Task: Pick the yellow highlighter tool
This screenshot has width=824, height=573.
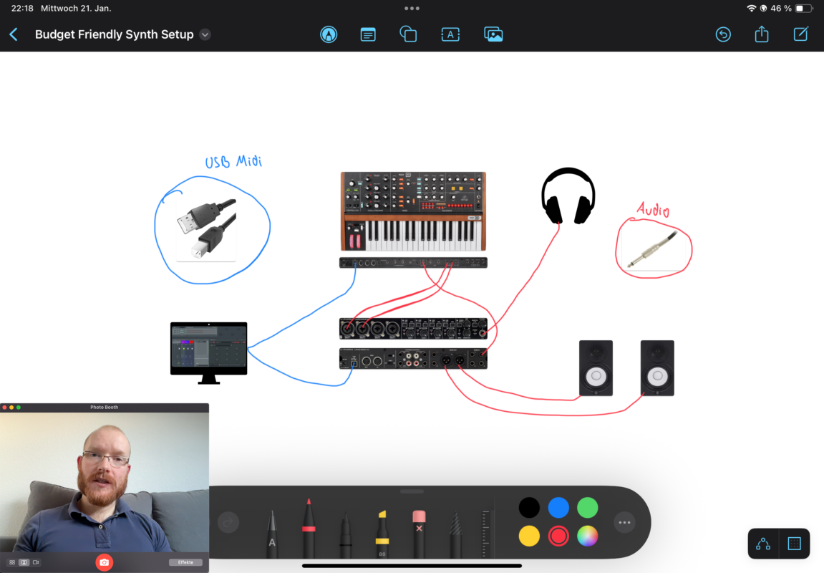Action: 382,534
